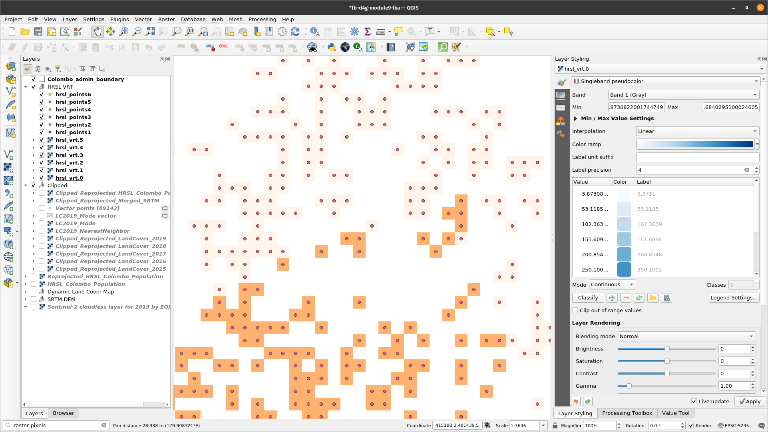The height and width of the screenshot is (432, 768).
Task: Open the Vector menu
Action: point(143,19)
